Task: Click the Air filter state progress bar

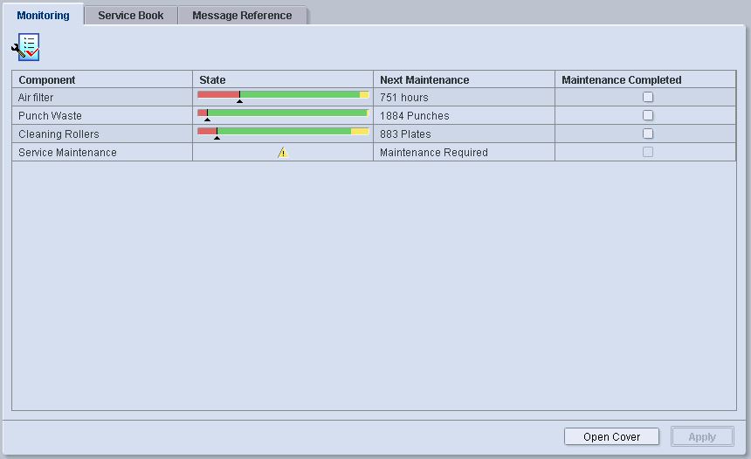Action: [283, 95]
